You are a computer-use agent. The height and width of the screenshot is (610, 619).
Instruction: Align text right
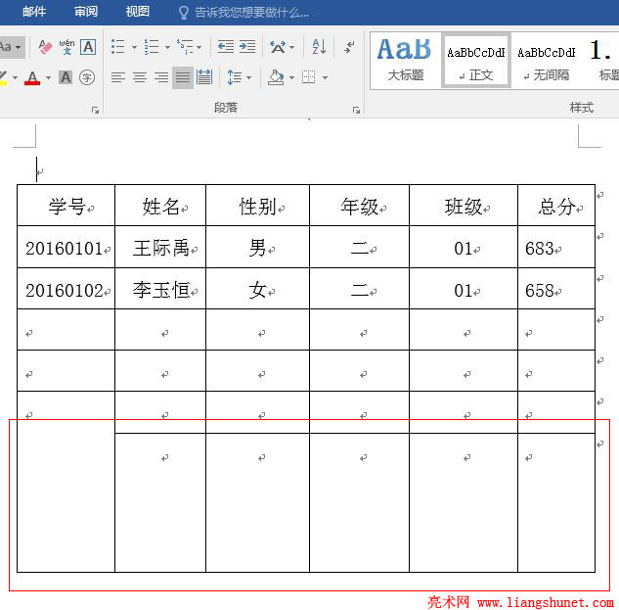[x=161, y=77]
